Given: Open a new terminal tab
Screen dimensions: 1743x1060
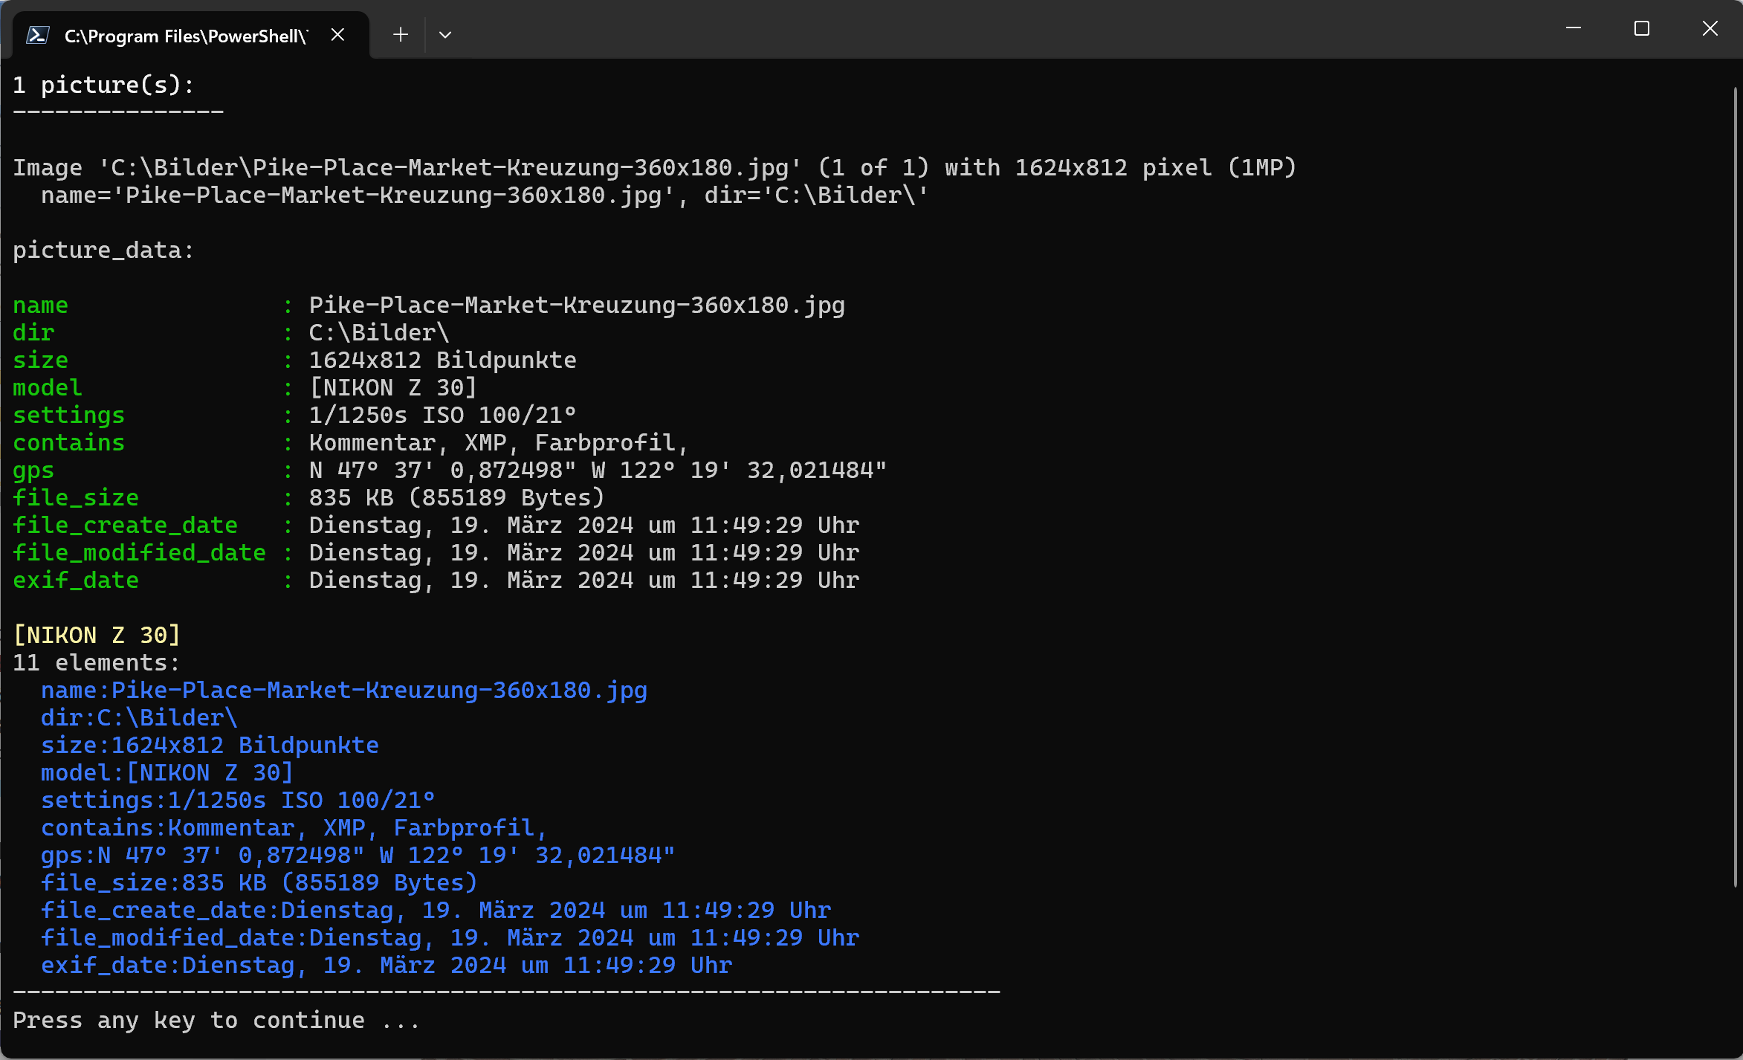Looking at the screenshot, I should coord(401,35).
